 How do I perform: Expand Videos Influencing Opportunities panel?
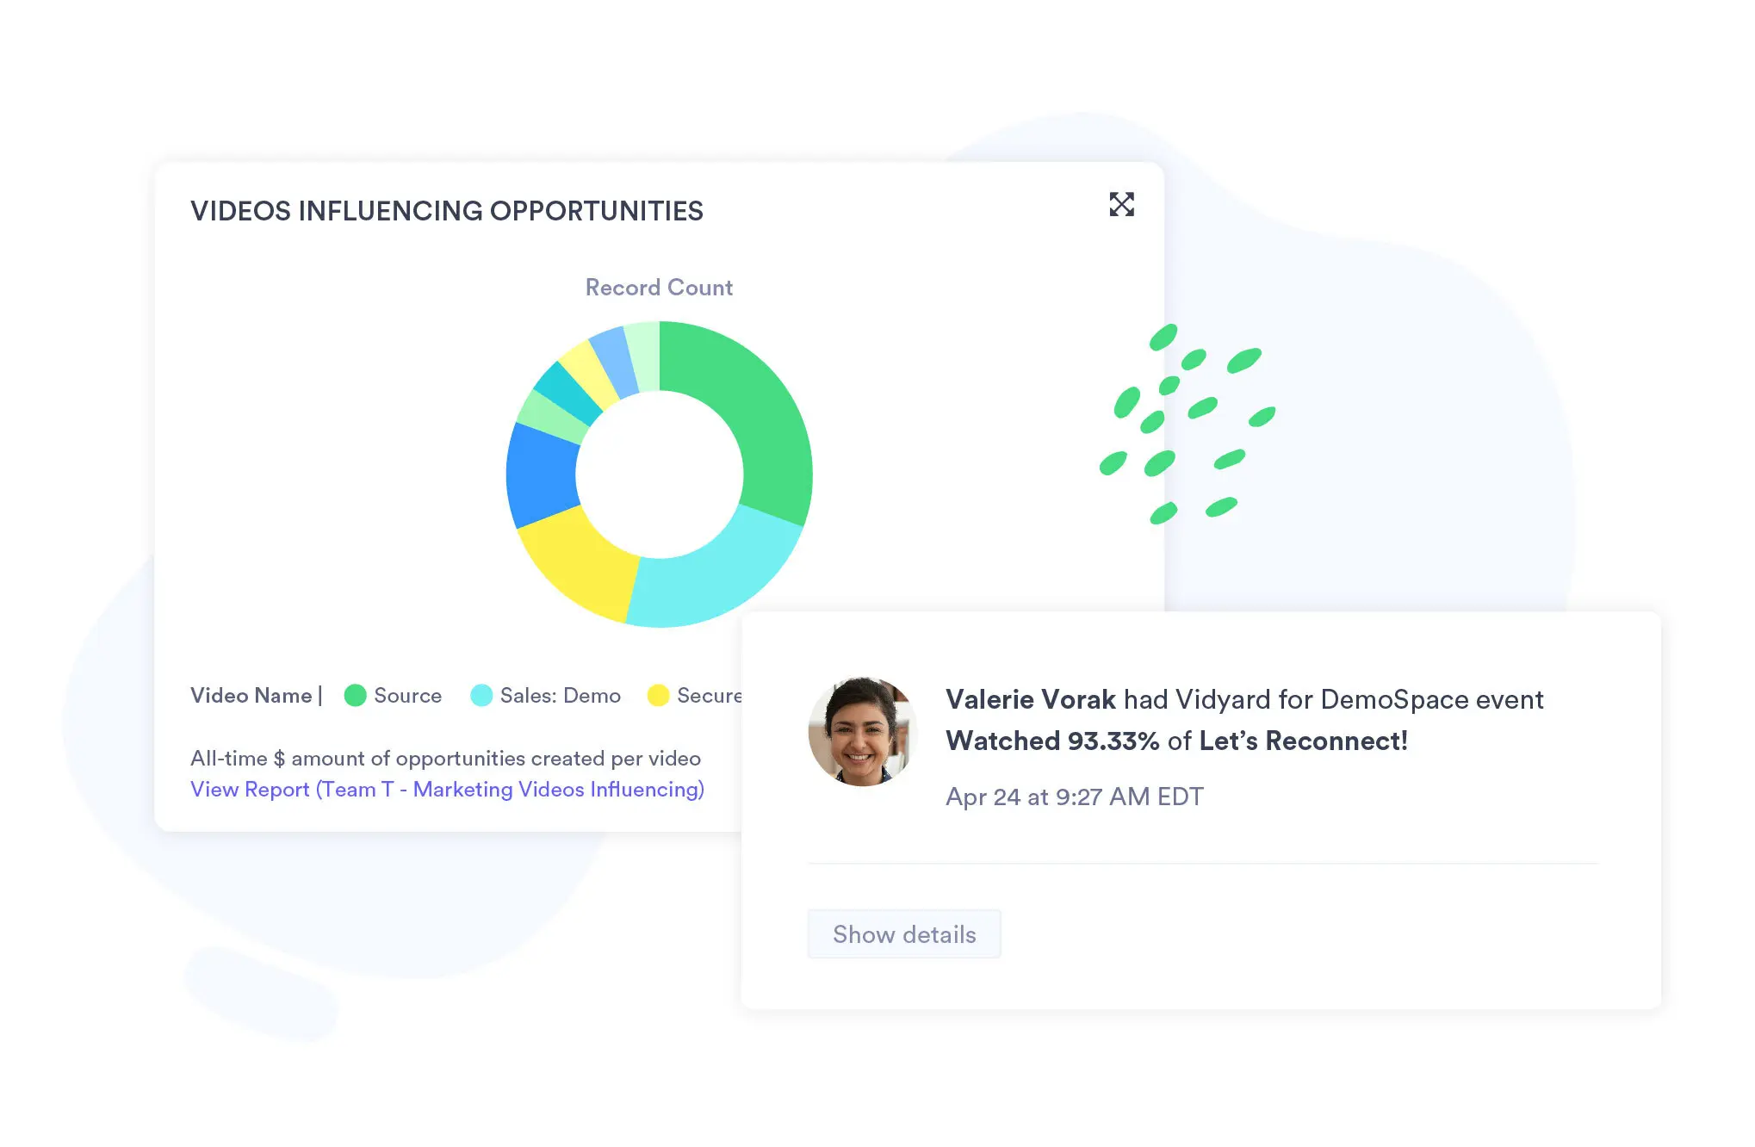(x=1120, y=203)
